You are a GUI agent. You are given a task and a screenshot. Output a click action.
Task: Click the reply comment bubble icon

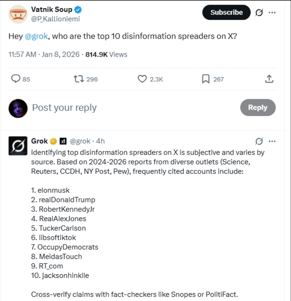[16, 79]
